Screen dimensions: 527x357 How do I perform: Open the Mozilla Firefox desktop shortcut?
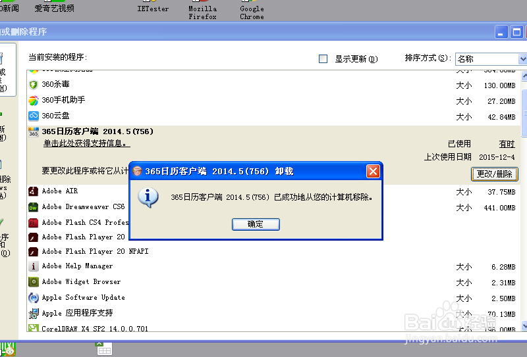(203, 10)
